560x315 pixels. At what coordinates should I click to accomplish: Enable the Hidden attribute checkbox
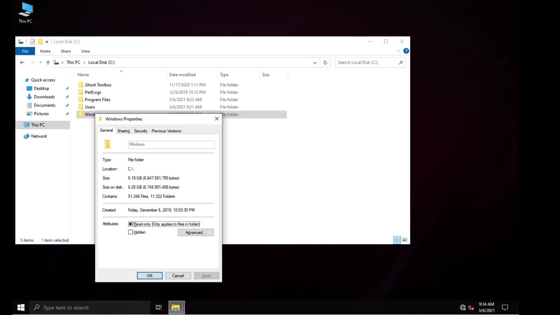tap(130, 232)
